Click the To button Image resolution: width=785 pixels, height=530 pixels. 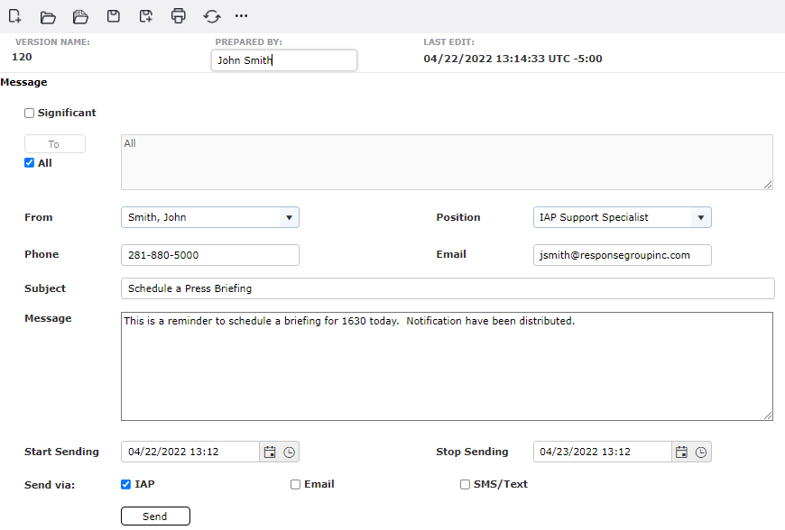(x=54, y=143)
